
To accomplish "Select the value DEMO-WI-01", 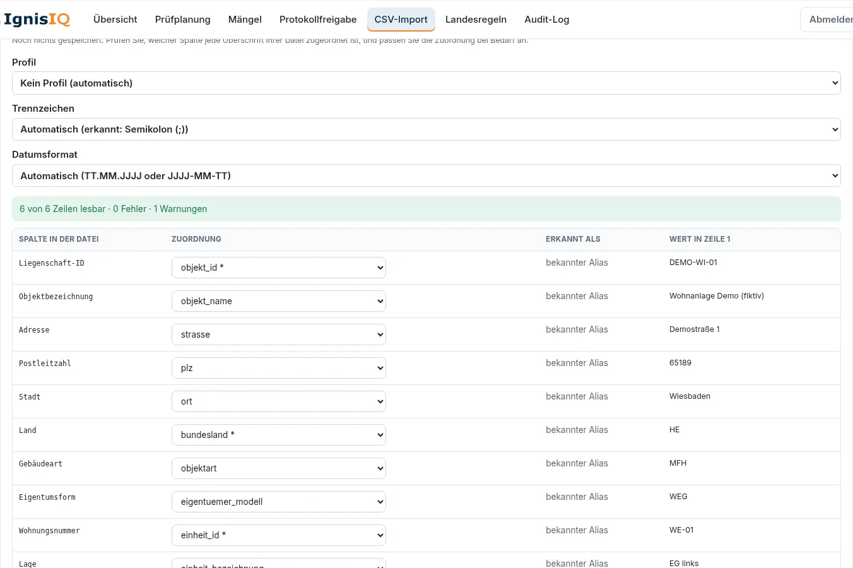I will (693, 263).
